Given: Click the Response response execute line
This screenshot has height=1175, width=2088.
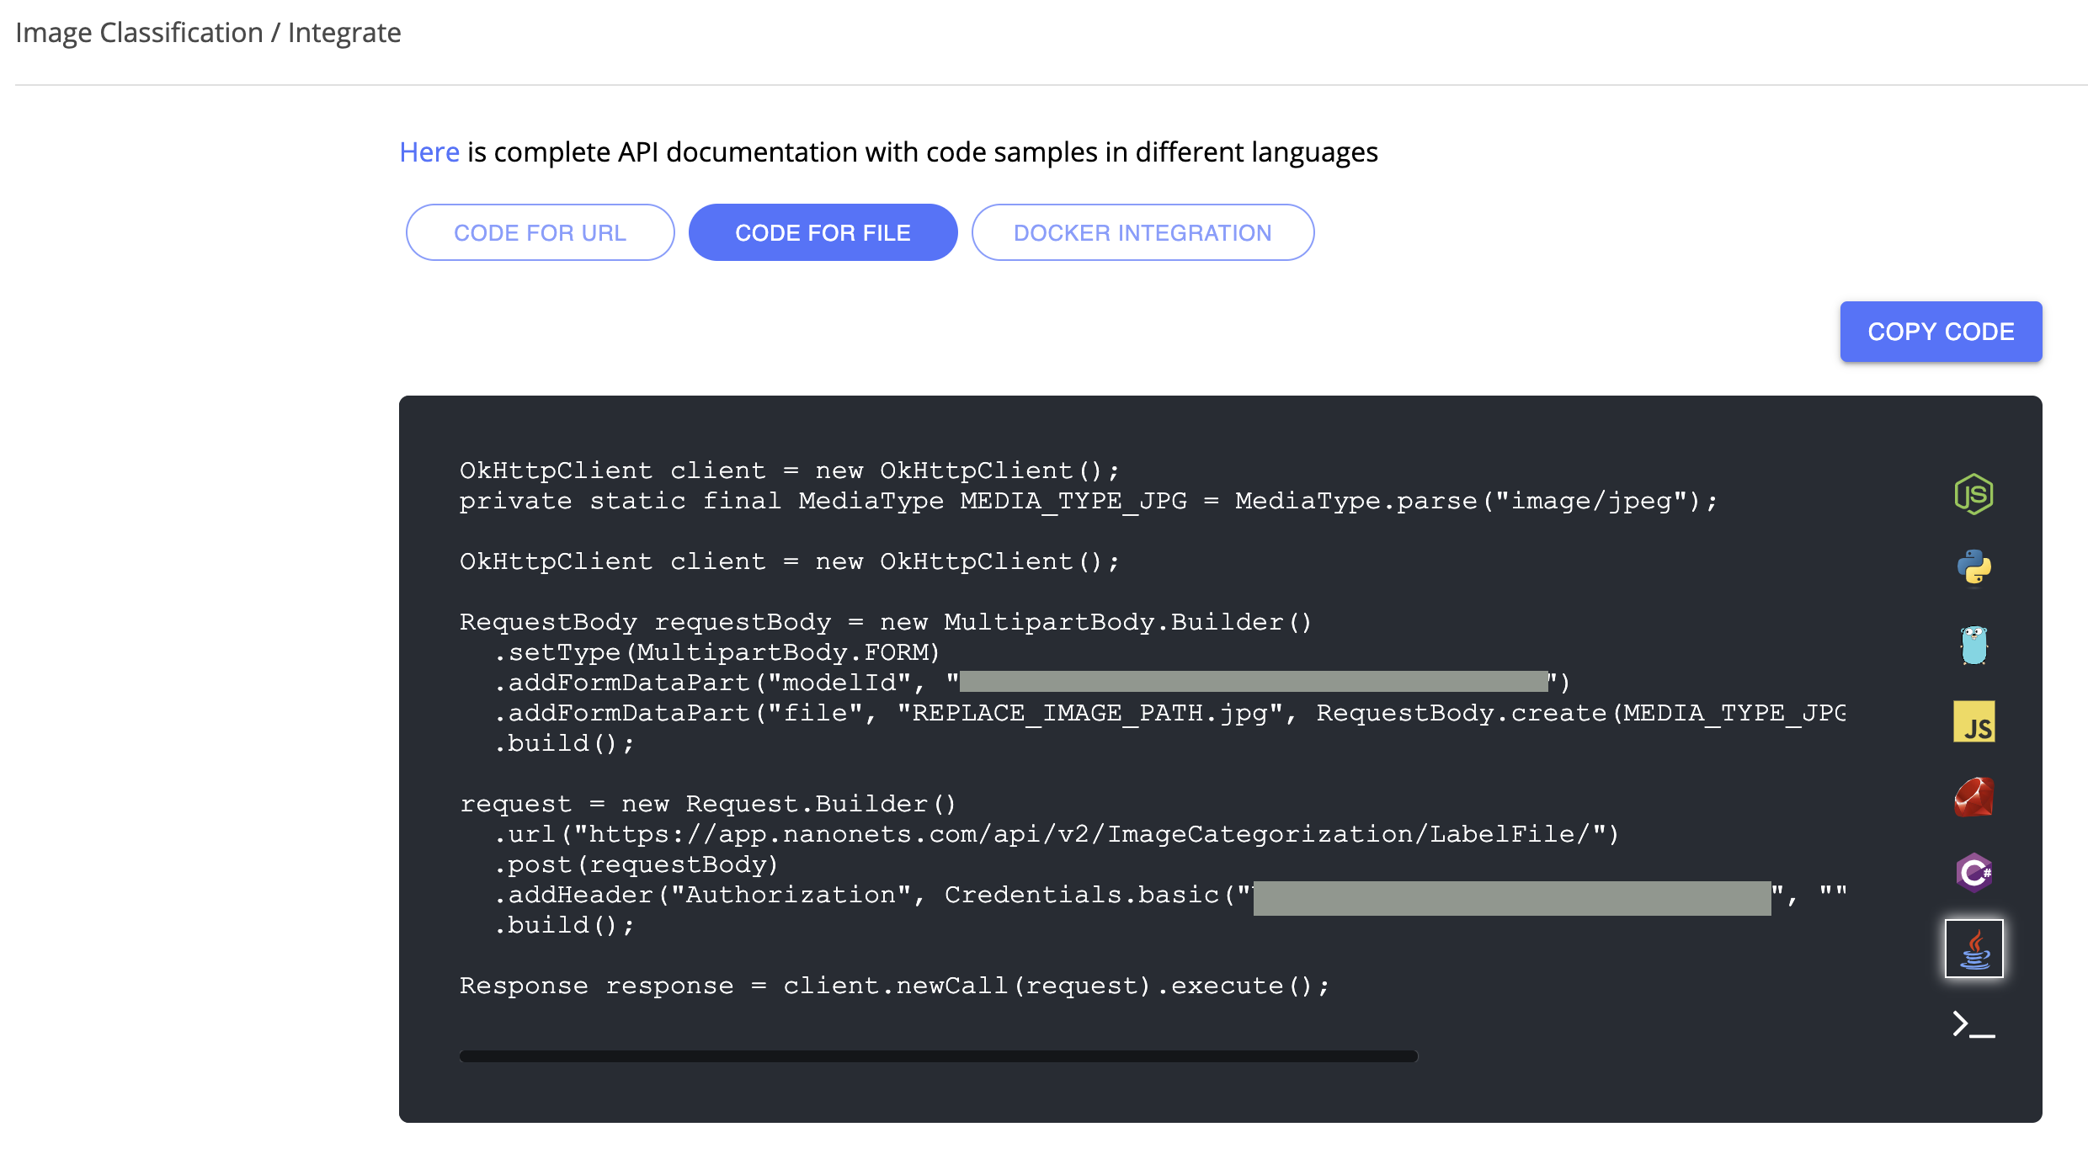Looking at the screenshot, I should click(x=893, y=986).
